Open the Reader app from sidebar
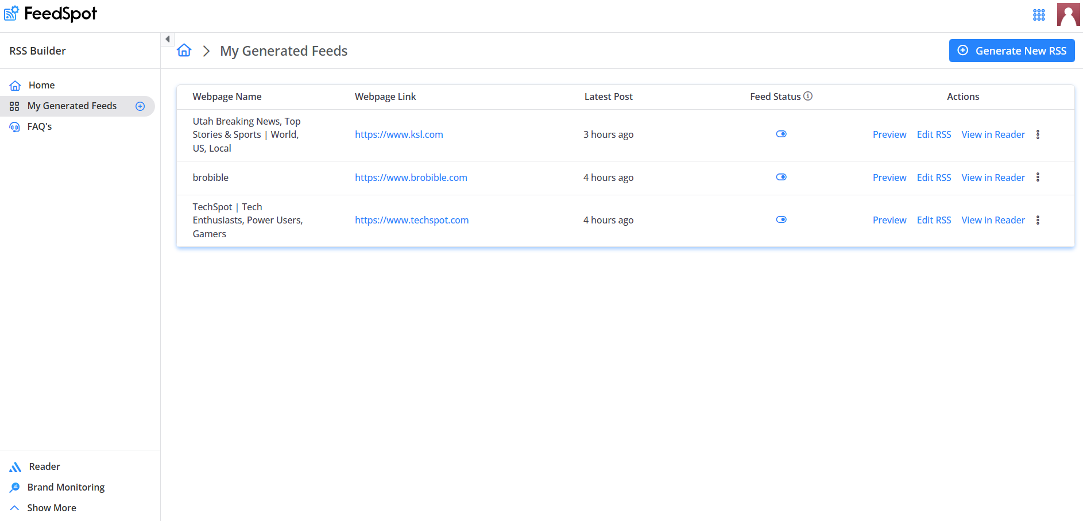Viewport: 1083px width, 521px height. pyautogui.click(x=44, y=466)
